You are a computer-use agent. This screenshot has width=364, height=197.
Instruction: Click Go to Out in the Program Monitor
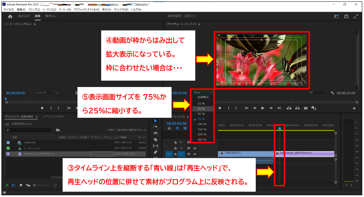(279, 108)
